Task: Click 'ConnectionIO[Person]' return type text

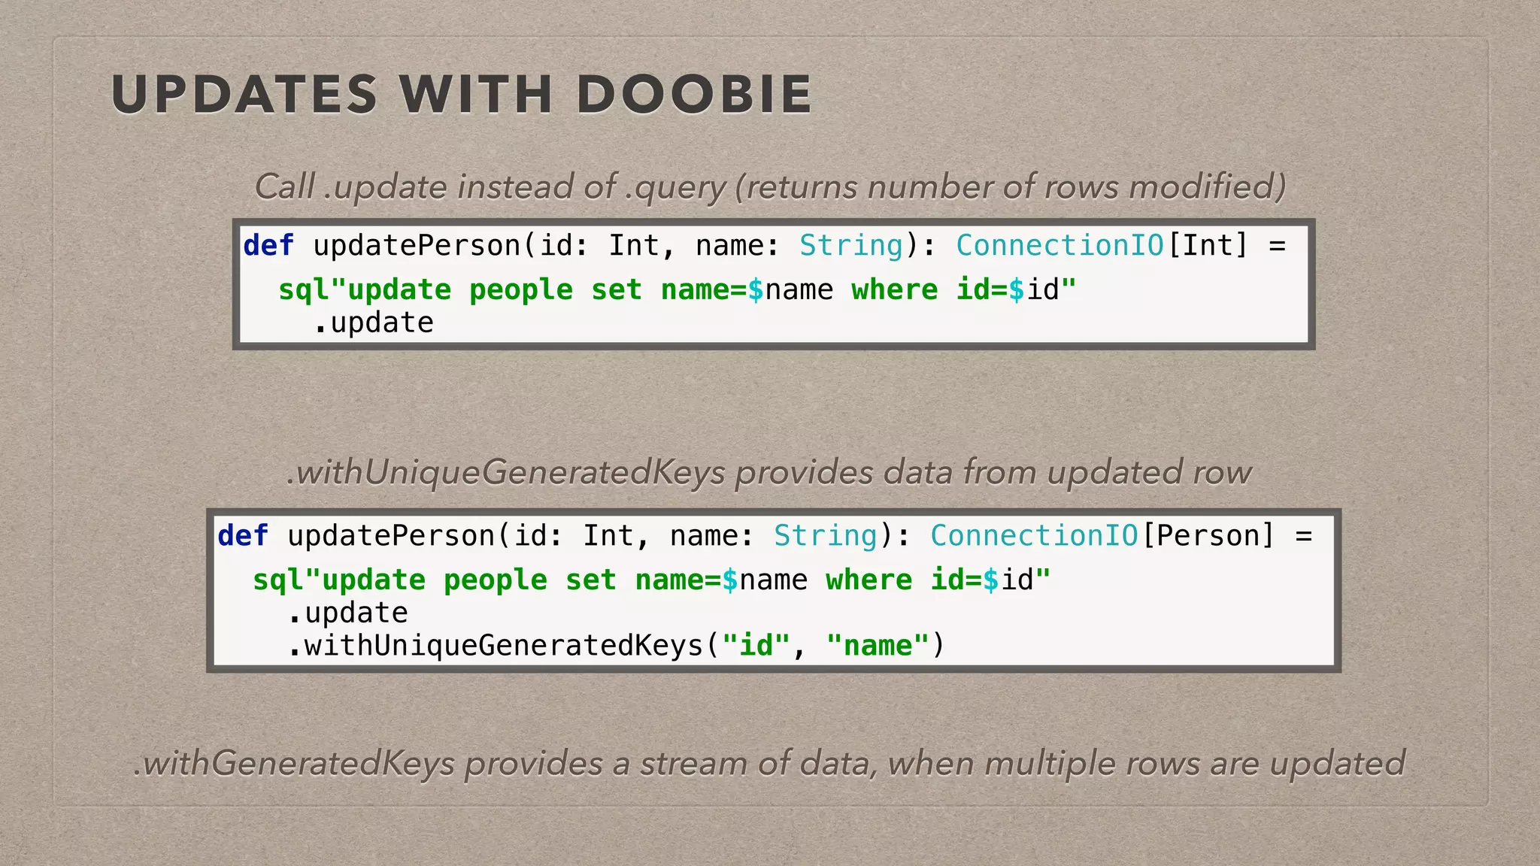Action: [1102, 536]
